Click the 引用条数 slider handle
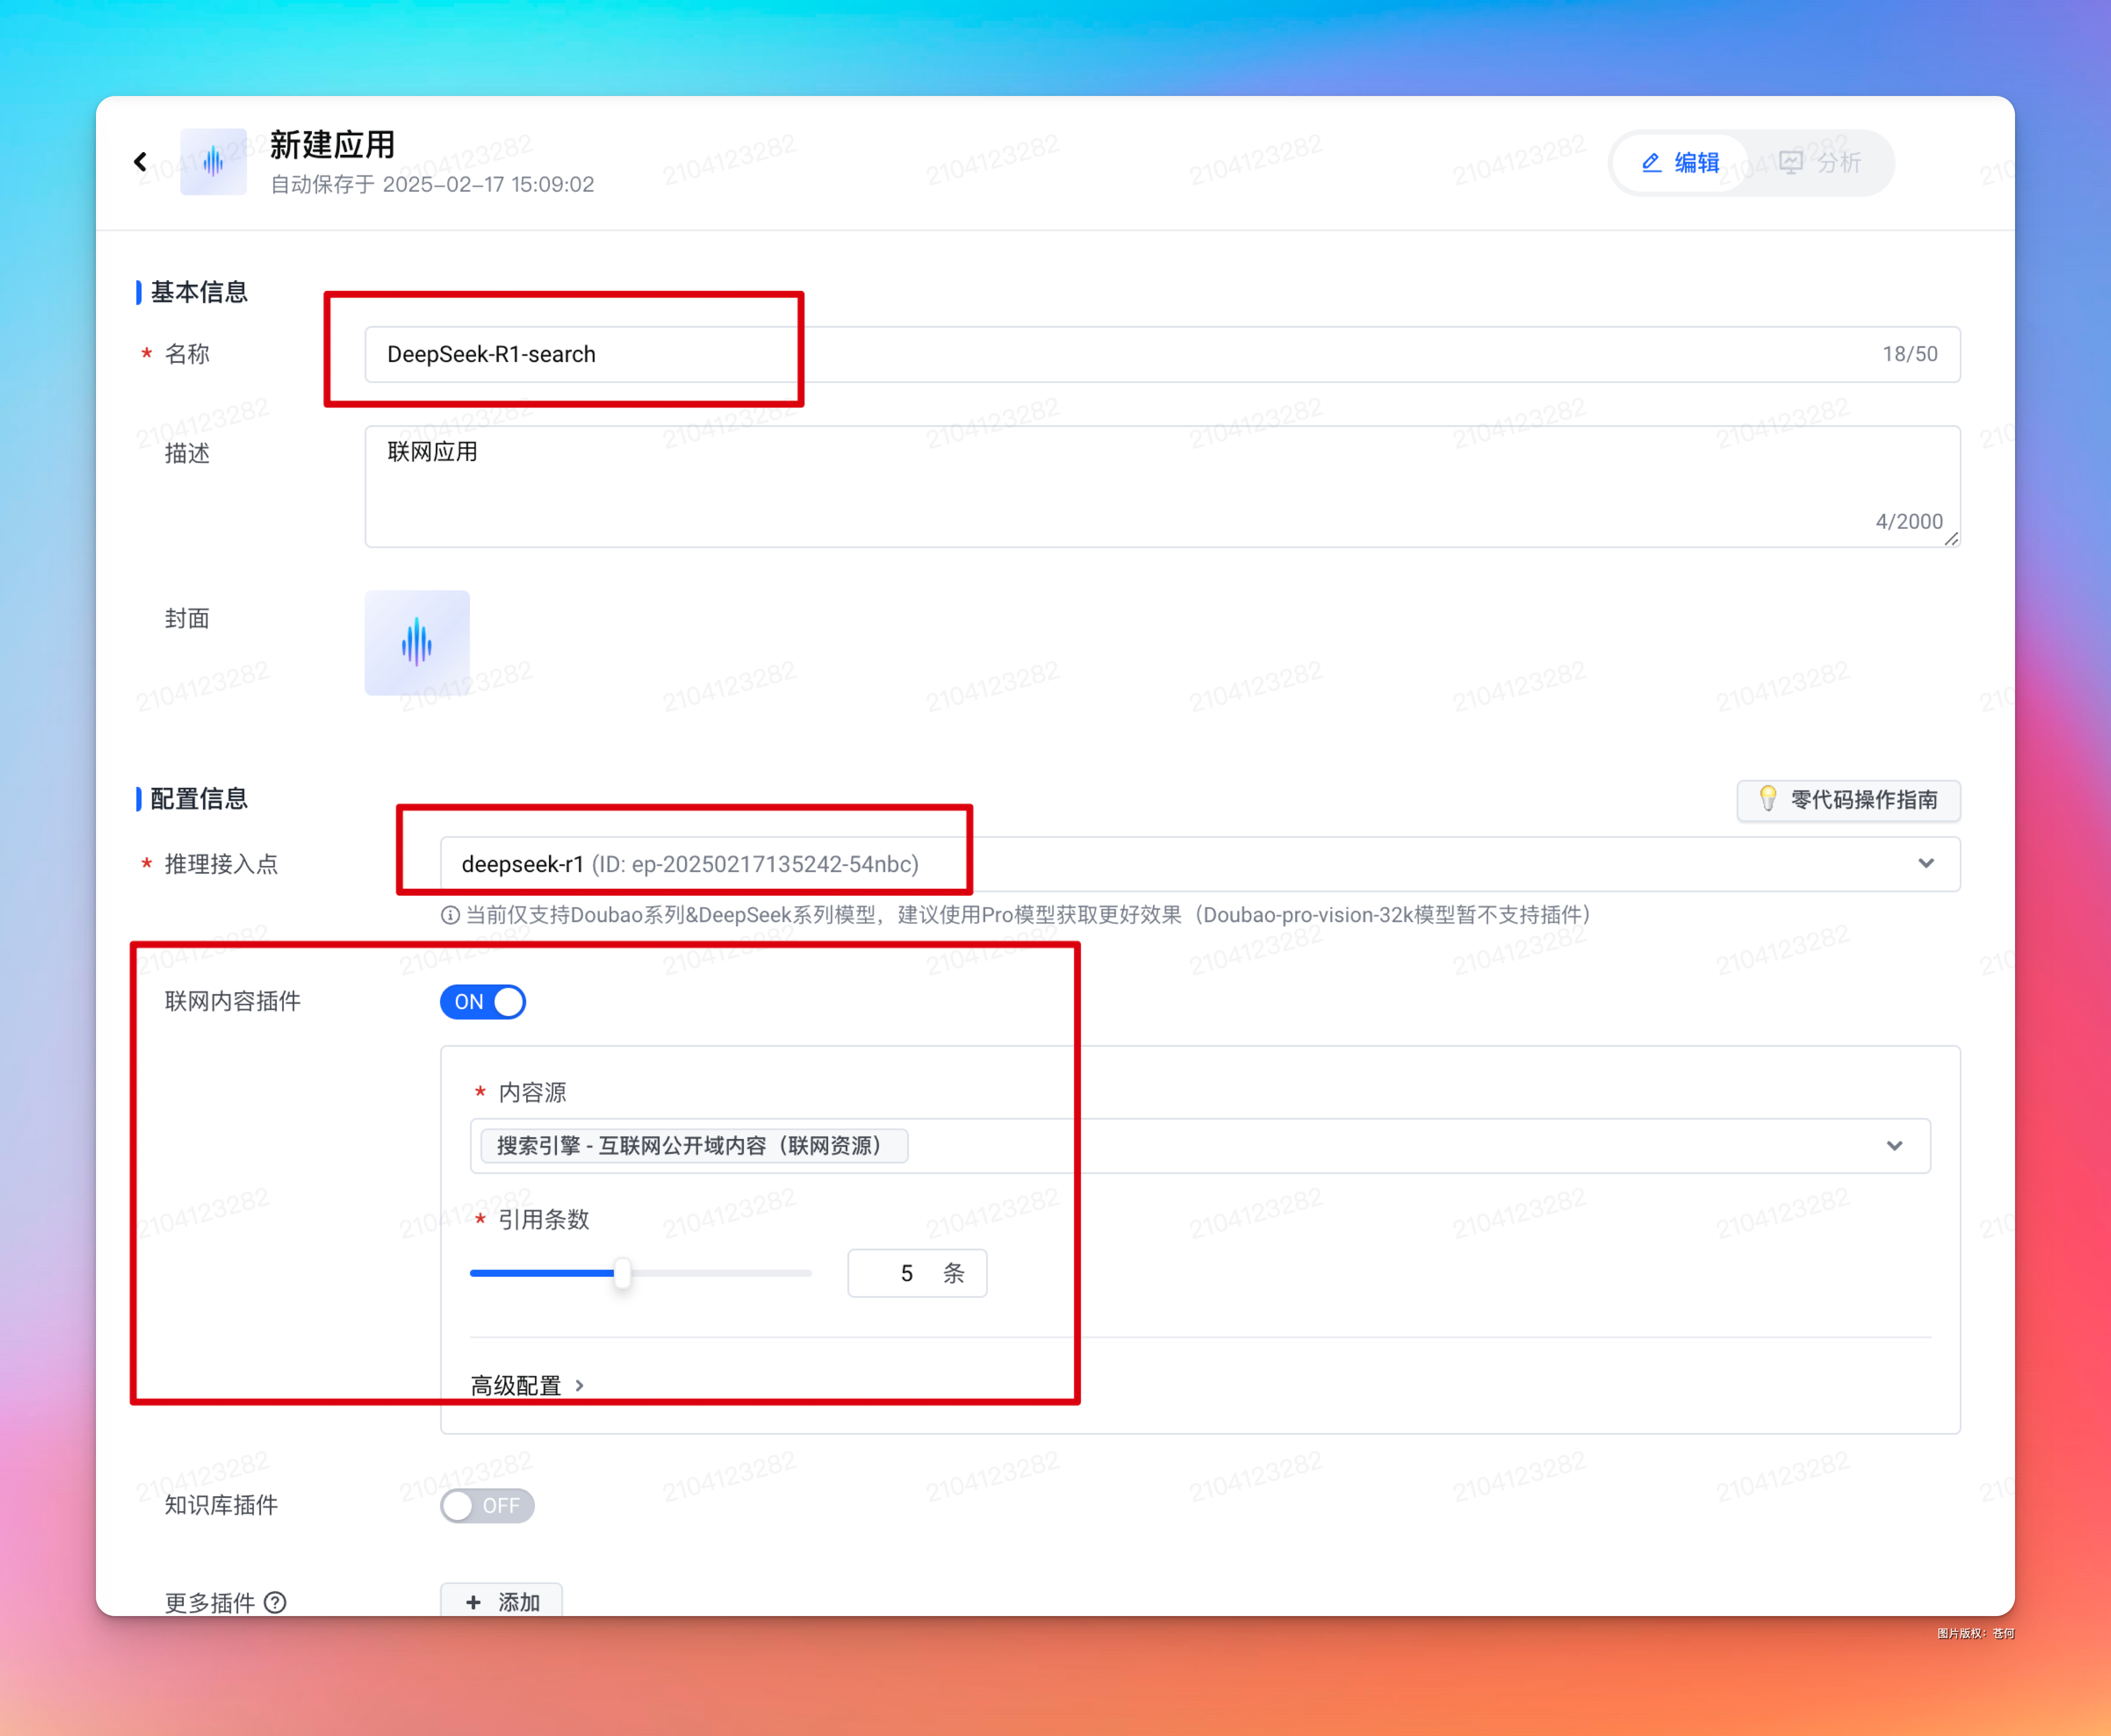The height and width of the screenshot is (1736, 2111). pos(622,1273)
